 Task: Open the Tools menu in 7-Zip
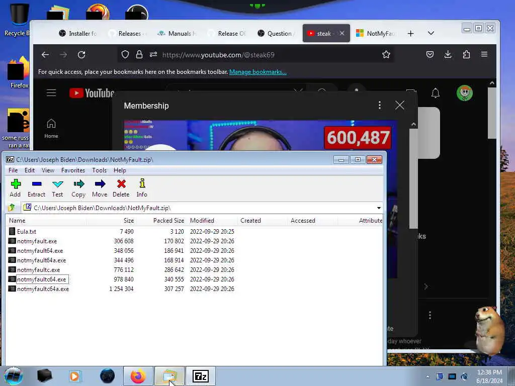(99, 170)
